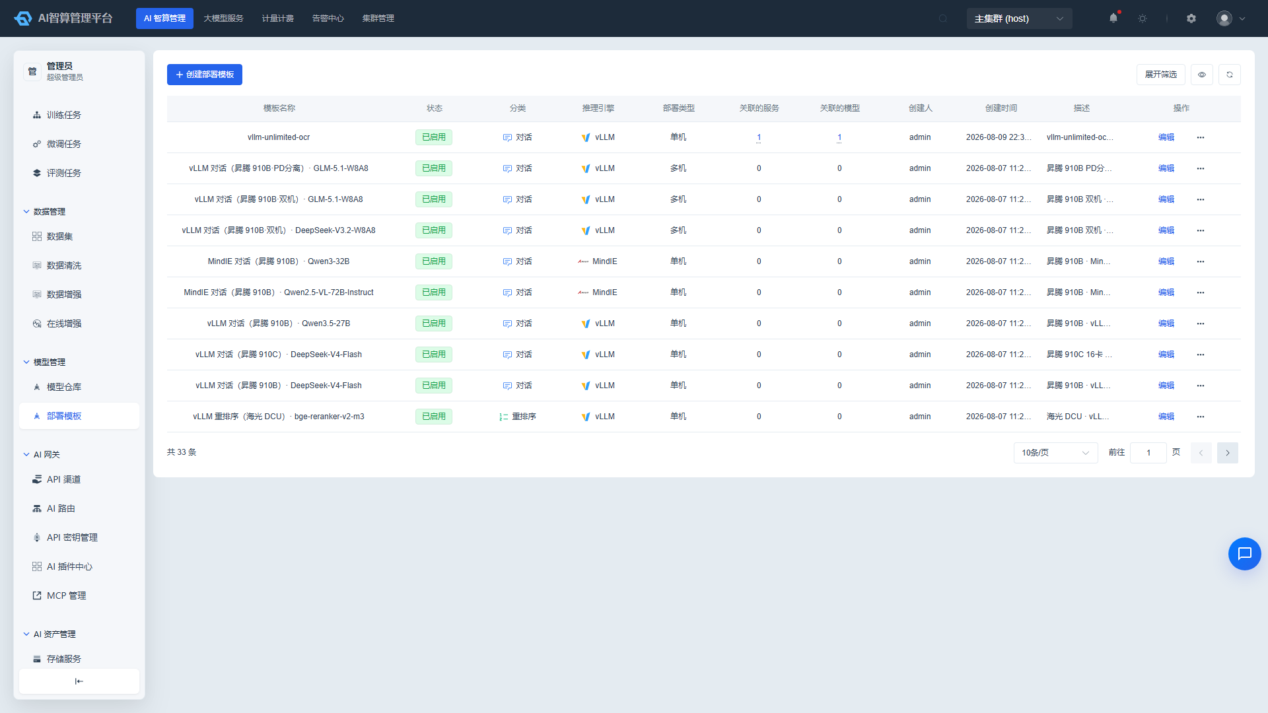Edit the bge-reranker-v2-m3 template

tap(1166, 417)
